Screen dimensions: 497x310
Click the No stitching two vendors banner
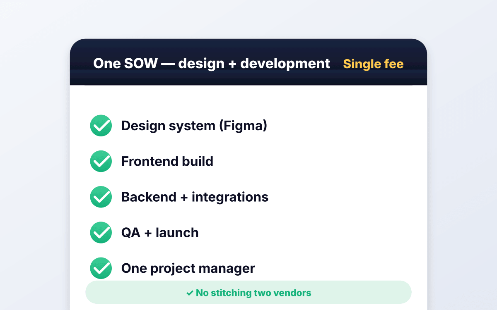(248, 293)
